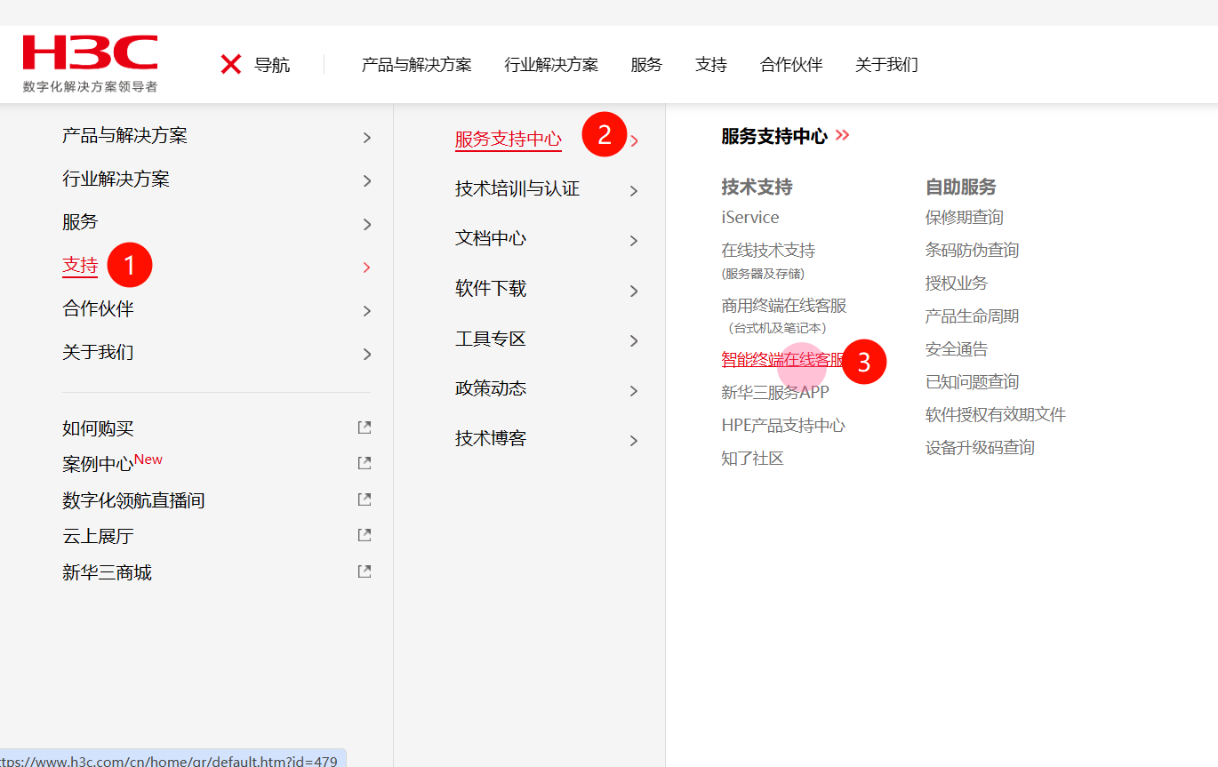
Task: Expand 技术培训与认证 submenu arrow
Action: coord(634,191)
